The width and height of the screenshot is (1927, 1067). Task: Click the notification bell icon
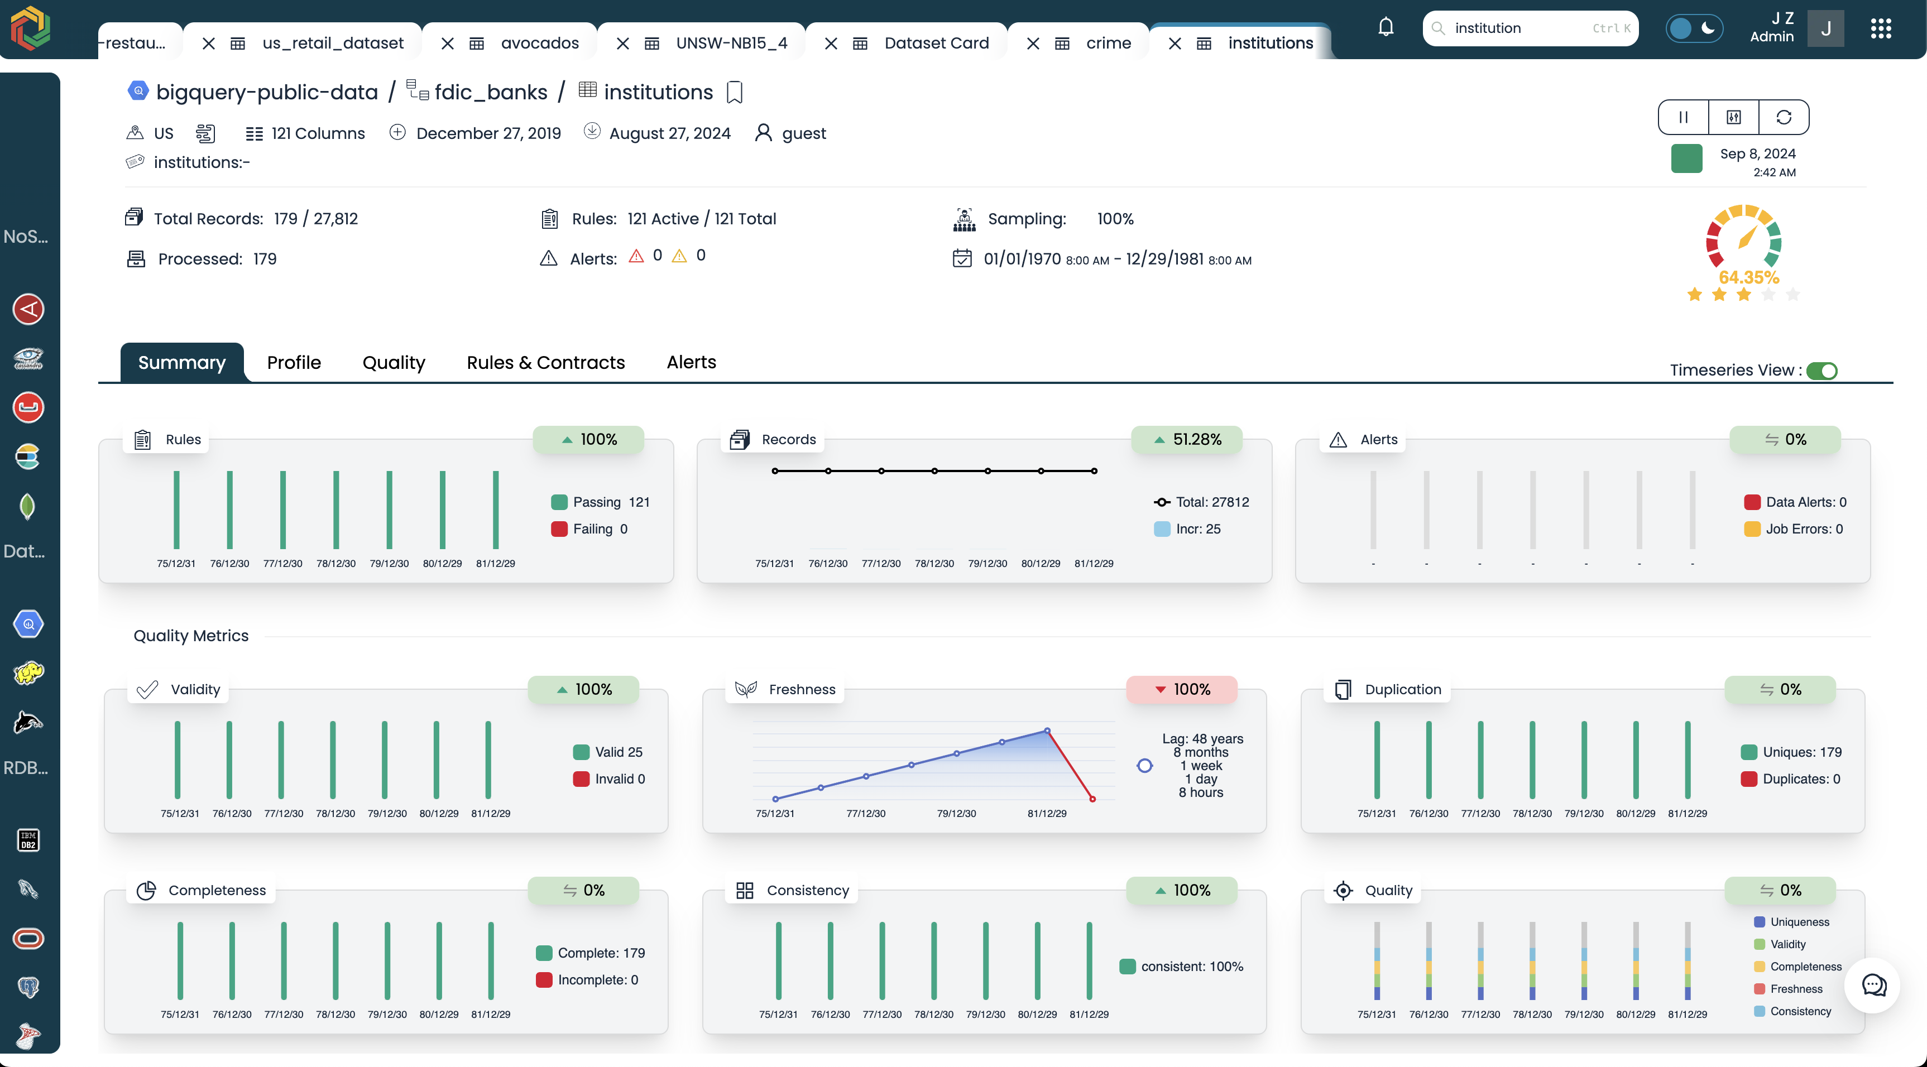[x=1386, y=28]
